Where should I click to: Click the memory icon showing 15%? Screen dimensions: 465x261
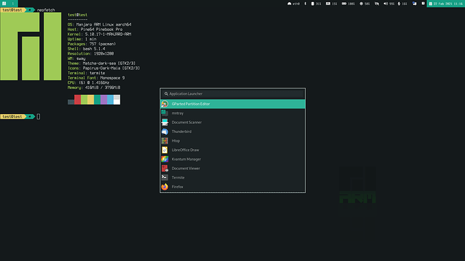[328, 3]
